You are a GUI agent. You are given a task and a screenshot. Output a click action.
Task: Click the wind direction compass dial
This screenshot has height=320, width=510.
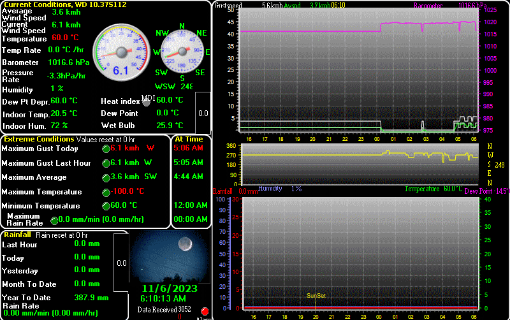tap(182, 52)
